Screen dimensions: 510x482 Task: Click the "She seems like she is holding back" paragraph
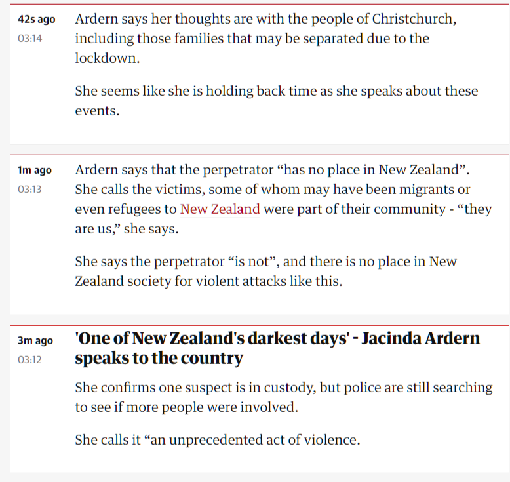click(x=277, y=101)
